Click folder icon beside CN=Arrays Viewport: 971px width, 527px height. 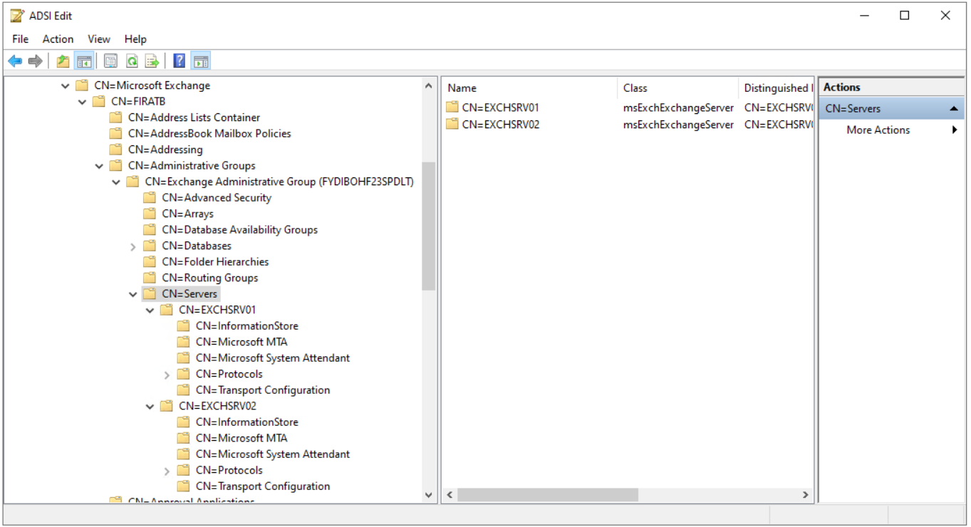pos(150,214)
